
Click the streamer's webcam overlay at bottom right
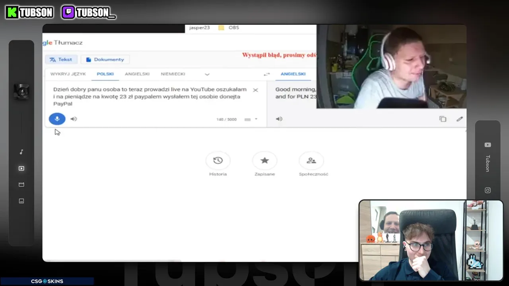coord(431,241)
